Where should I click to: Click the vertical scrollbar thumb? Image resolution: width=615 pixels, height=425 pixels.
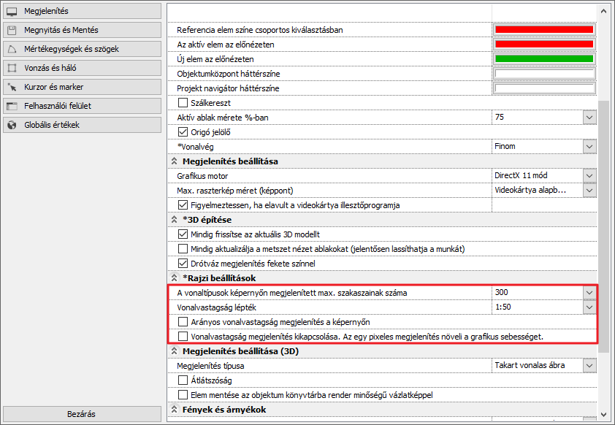[603, 226]
